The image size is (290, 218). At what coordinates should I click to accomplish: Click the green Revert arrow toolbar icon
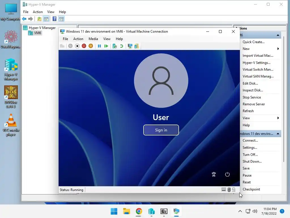point(121,46)
